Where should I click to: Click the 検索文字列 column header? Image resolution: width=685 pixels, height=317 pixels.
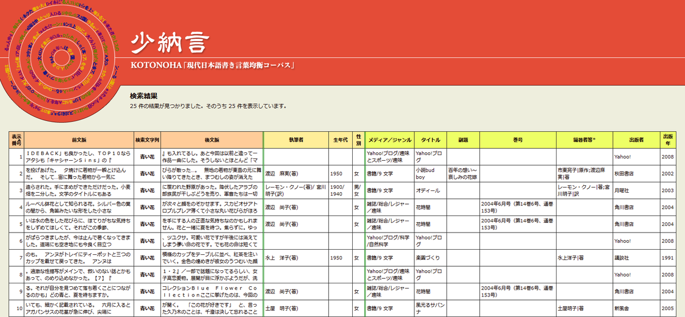pos(147,139)
